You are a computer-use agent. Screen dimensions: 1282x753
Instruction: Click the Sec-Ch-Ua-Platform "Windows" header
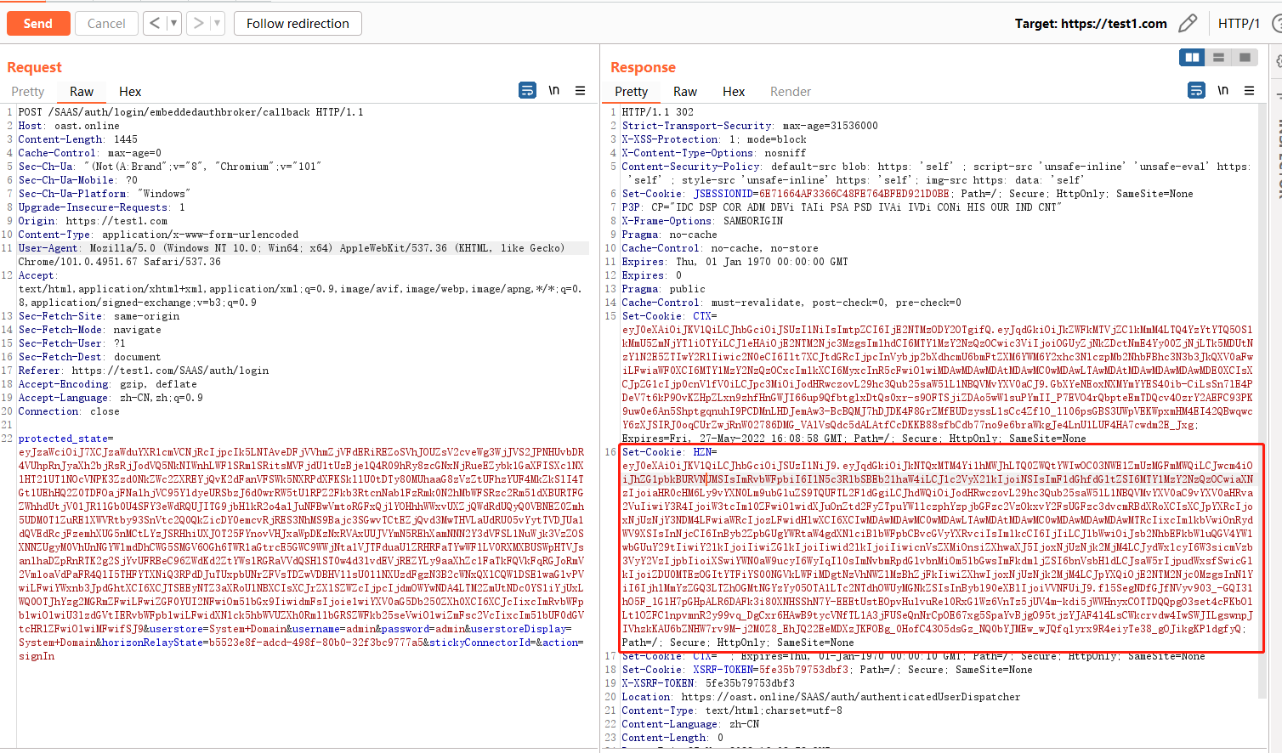point(105,194)
